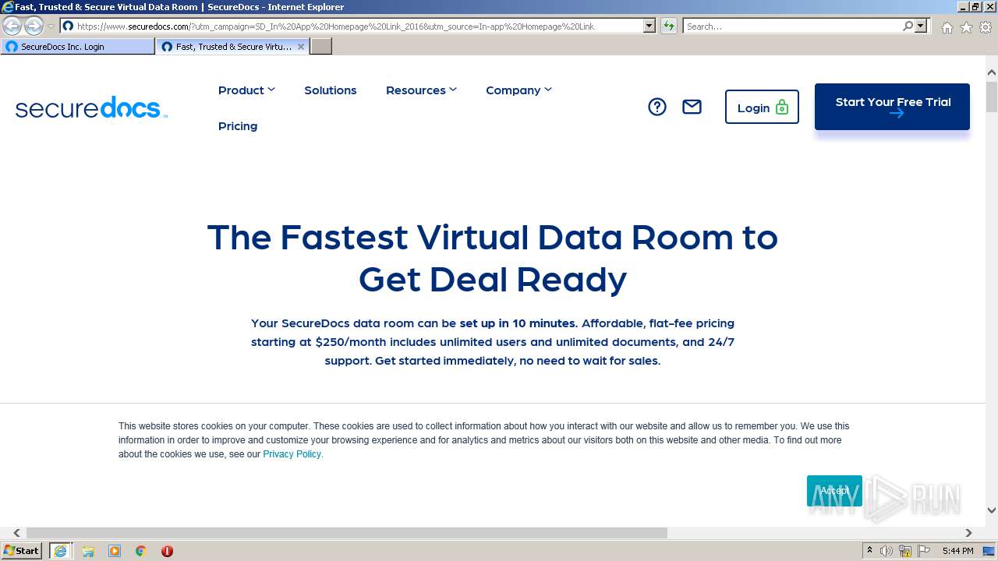The height and width of the screenshot is (561, 998).
Task: Click the vertical scrollbar up arrow
Action: (992, 72)
